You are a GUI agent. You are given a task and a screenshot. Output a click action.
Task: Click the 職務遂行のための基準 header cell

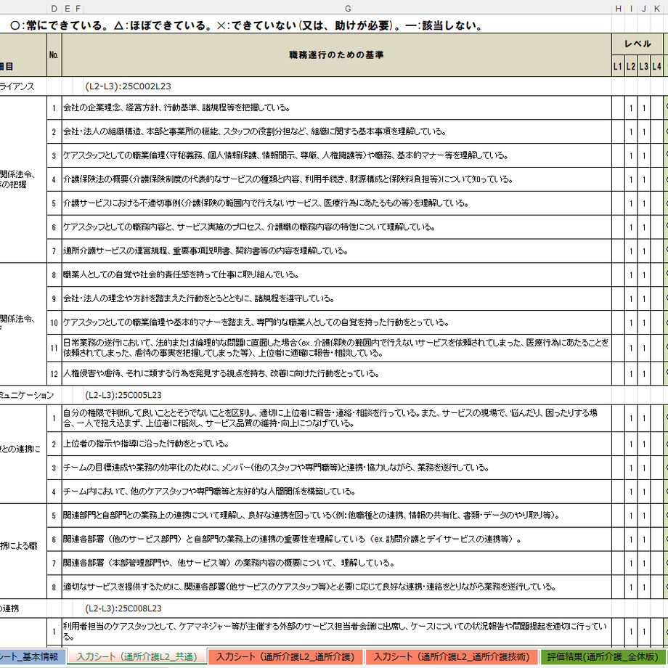click(x=337, y=55)
